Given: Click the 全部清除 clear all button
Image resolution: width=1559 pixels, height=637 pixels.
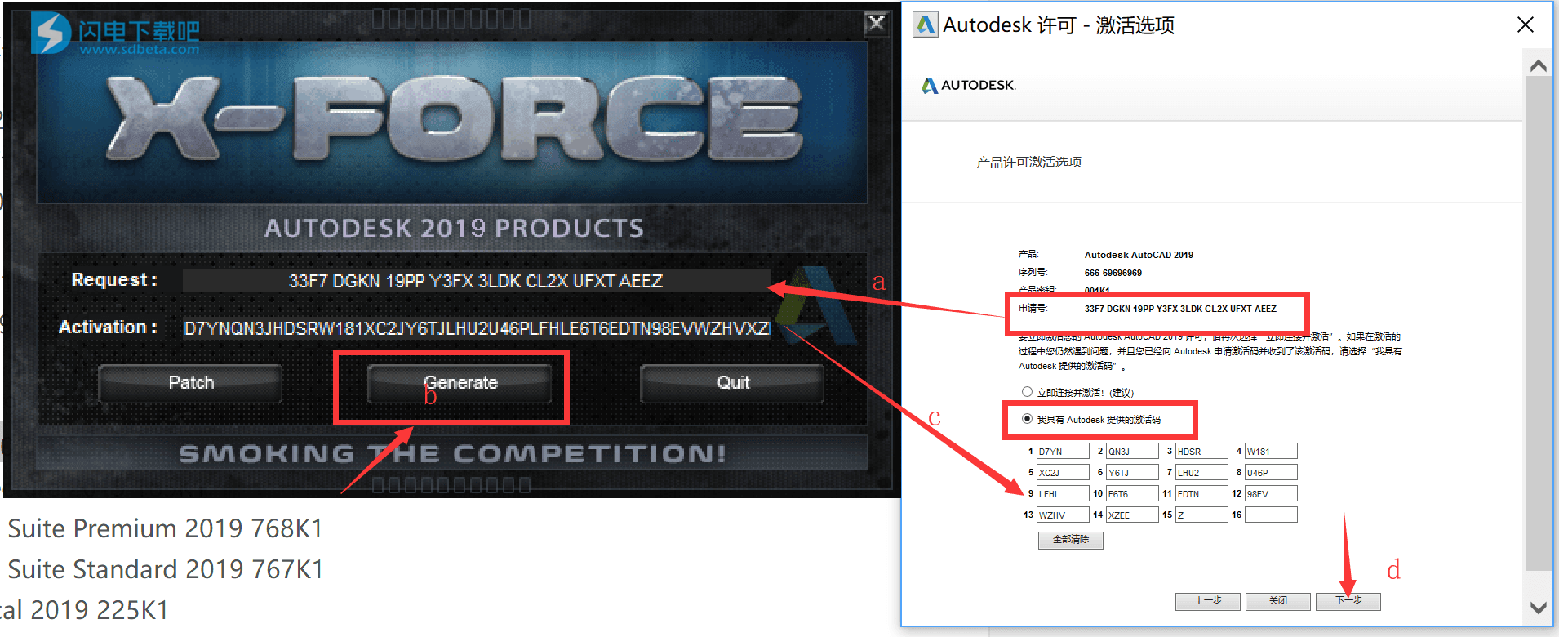Looking at the screenshot, I should pyautogui.click(x=1071, y=540).
